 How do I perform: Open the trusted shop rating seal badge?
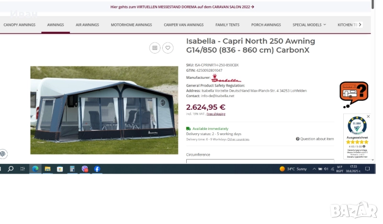[357, 136]
